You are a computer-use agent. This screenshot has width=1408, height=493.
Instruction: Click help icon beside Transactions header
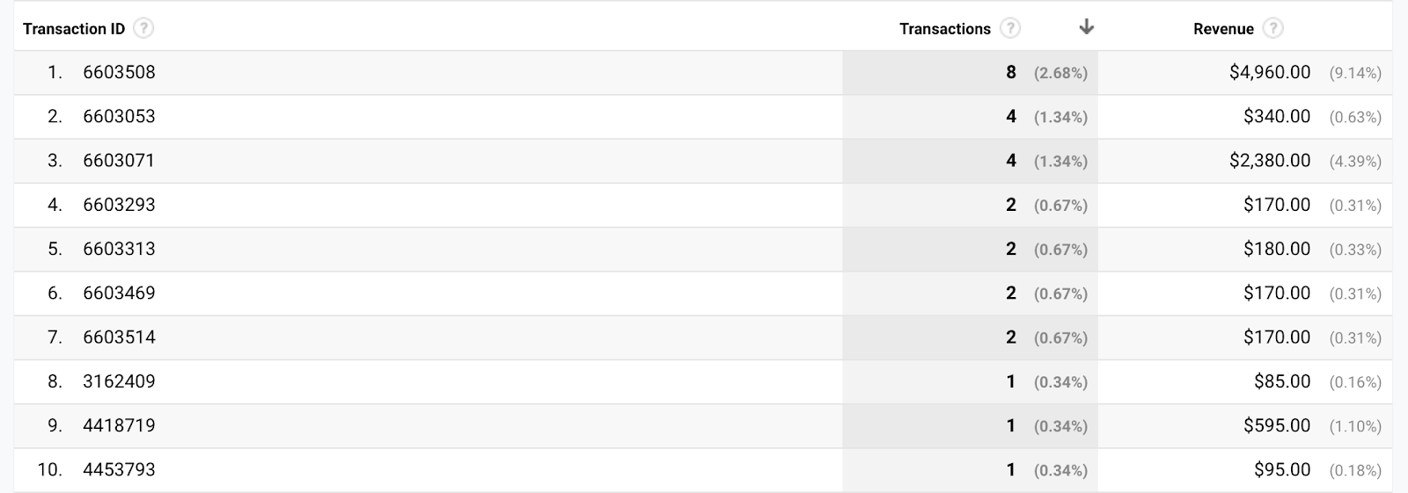[1011, 28]
